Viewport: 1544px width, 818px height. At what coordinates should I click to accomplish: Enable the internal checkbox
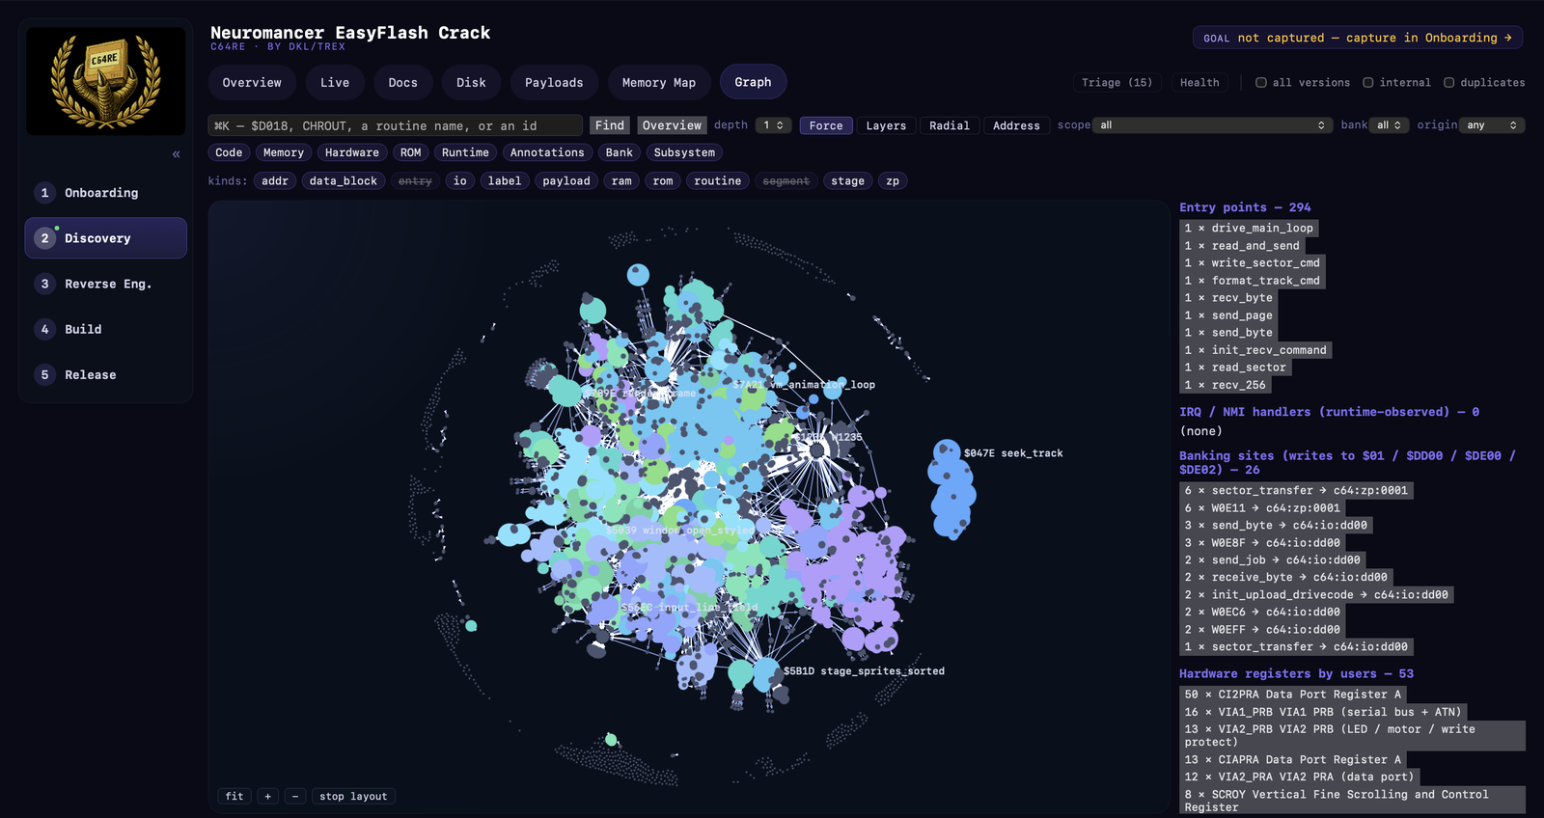click(1367, 83)
